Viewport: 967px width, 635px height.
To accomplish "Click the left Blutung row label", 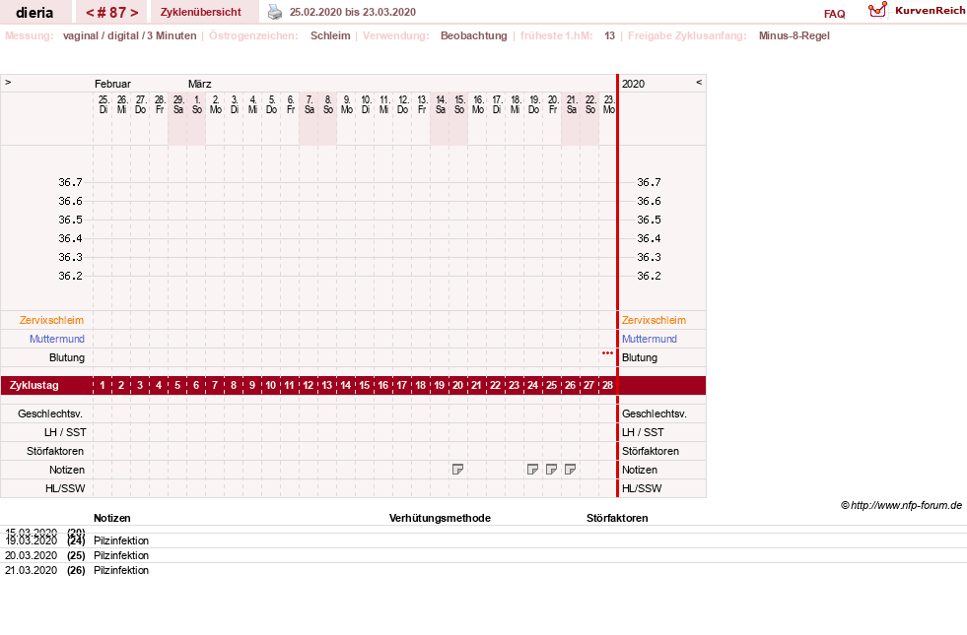I will [x=67, y=357].
